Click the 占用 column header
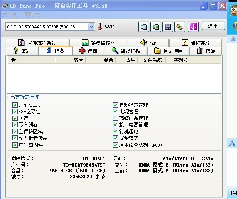This screenshot has width=237, height=199. pyautogui.click(x=127, y=60)
